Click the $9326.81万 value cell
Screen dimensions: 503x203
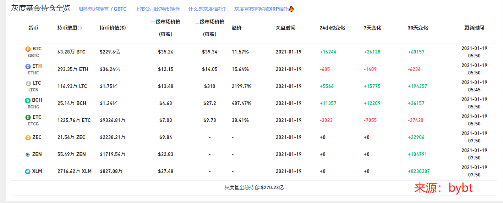[x=112, y=120]
